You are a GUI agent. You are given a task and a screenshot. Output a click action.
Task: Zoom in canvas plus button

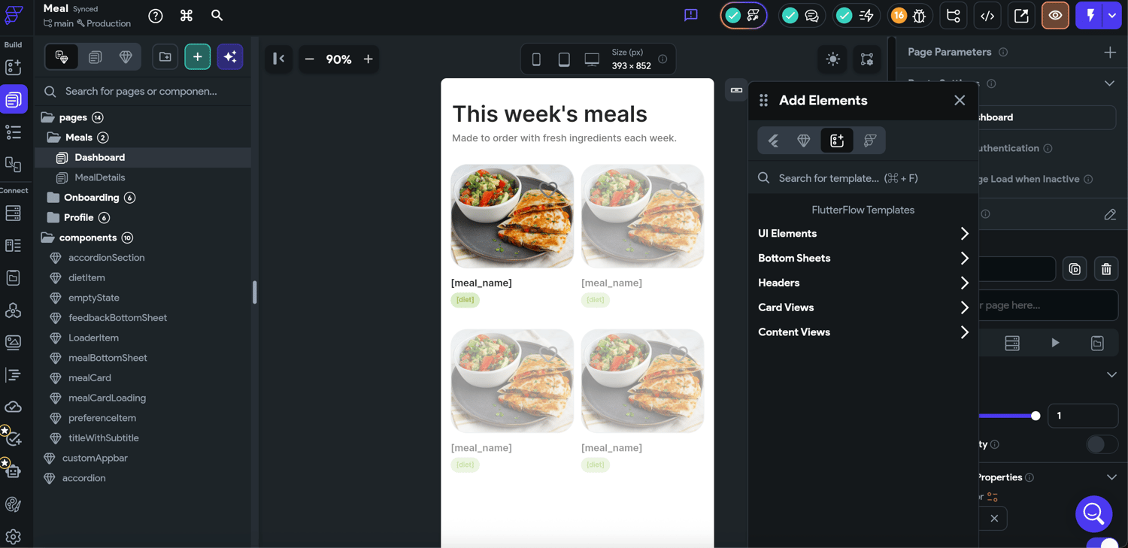368,59
